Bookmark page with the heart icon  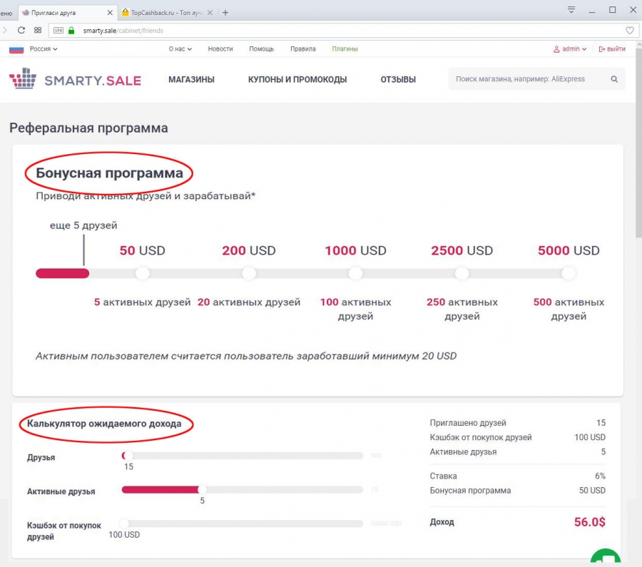629,31
